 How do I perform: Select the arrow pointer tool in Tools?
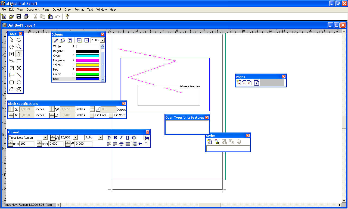coord(12,40)
